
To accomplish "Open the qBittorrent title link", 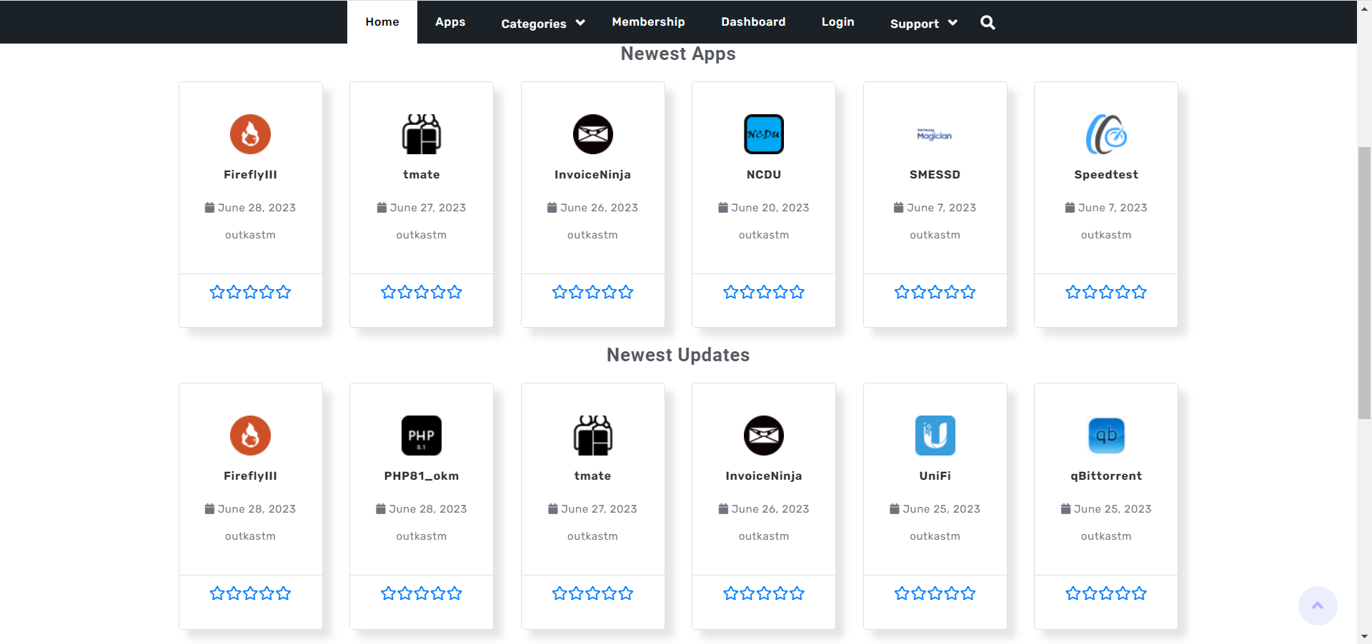I will point(1106,476).
